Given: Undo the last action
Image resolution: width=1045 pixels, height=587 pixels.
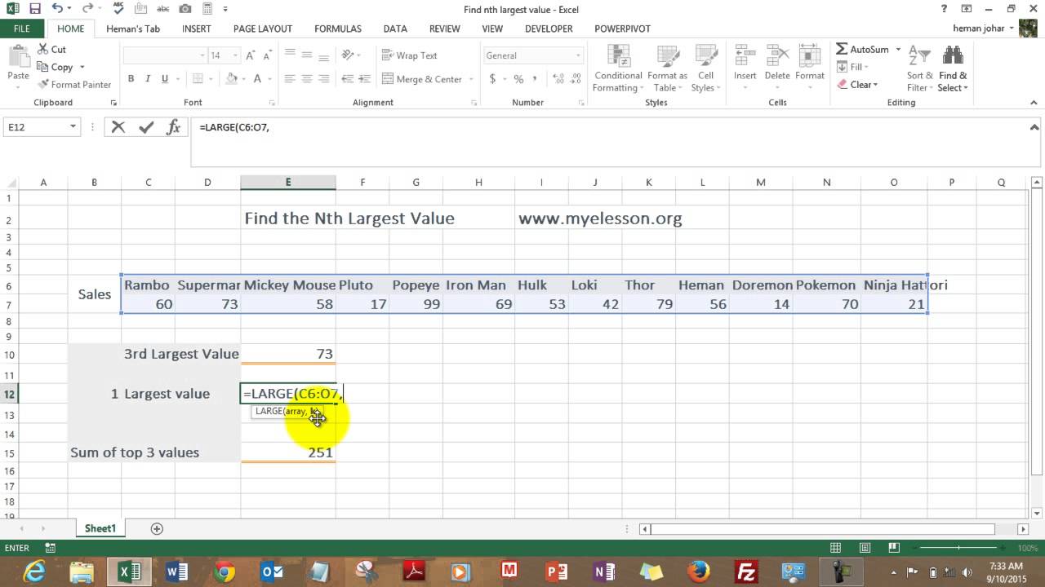Looking at the screenshot, I should click(x=56, y=9).
